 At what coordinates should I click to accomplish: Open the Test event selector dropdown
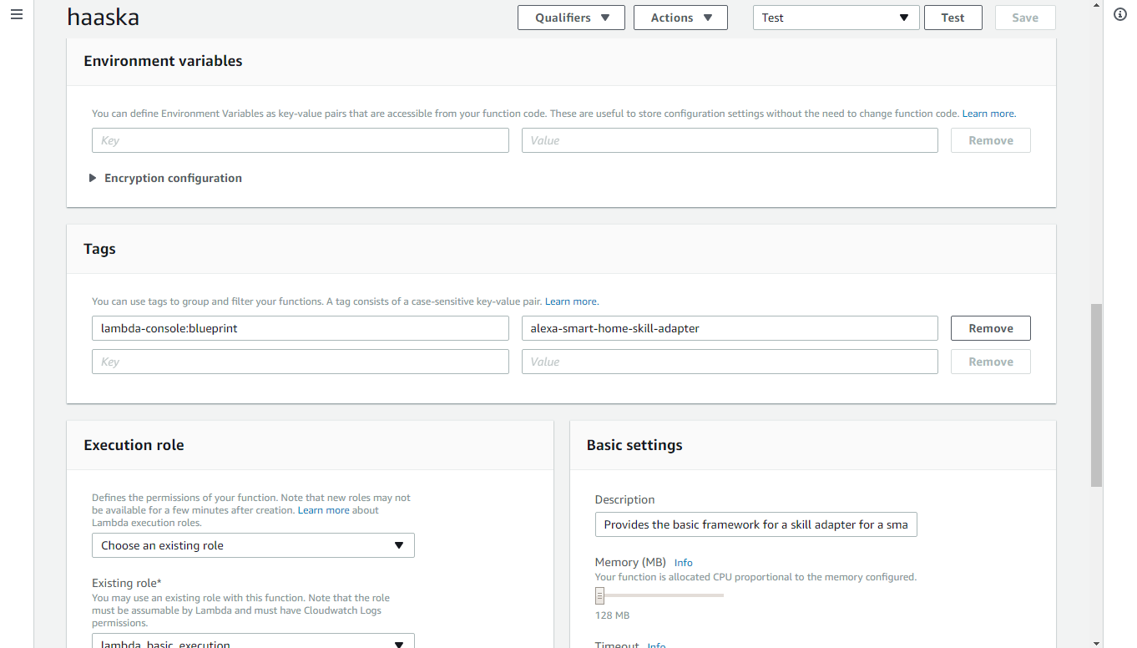pos(836,18)
